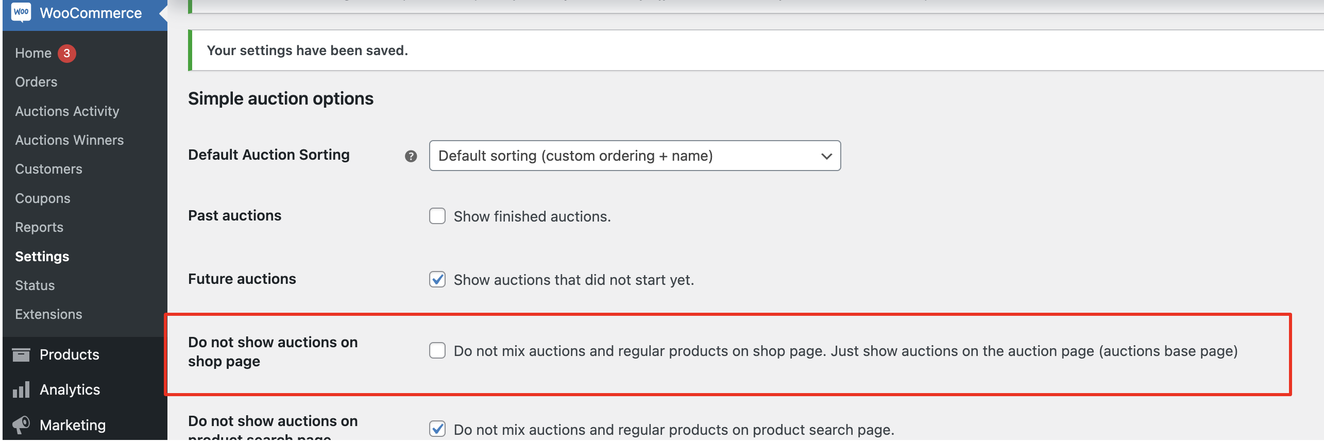This screenshot has height=441, width=1324.
Task: Go to Auctions Winners page
Action: (x=70, y=140)
